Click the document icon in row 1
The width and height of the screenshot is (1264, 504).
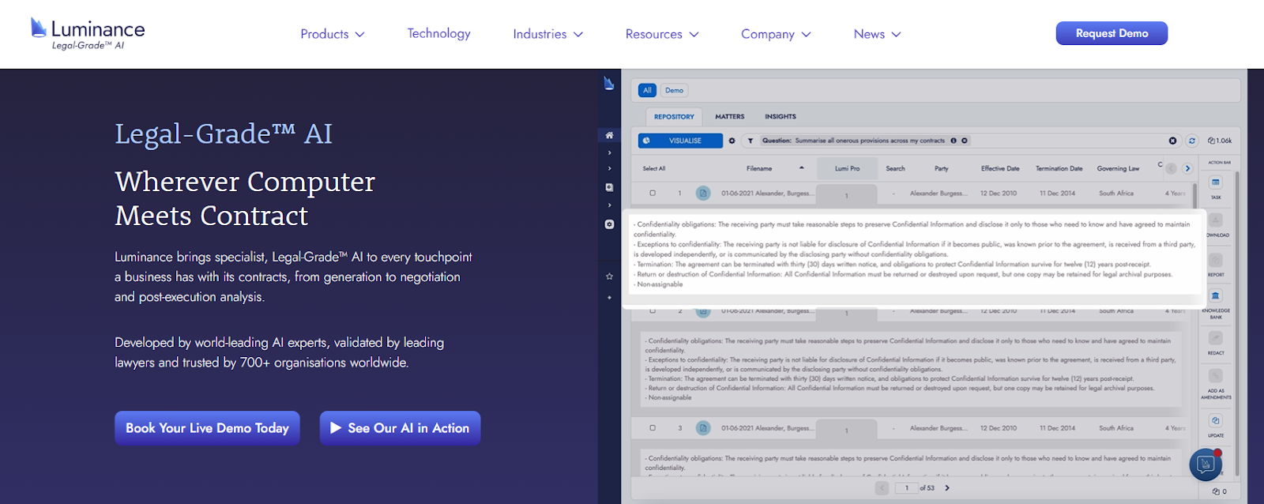coord(702,193)
